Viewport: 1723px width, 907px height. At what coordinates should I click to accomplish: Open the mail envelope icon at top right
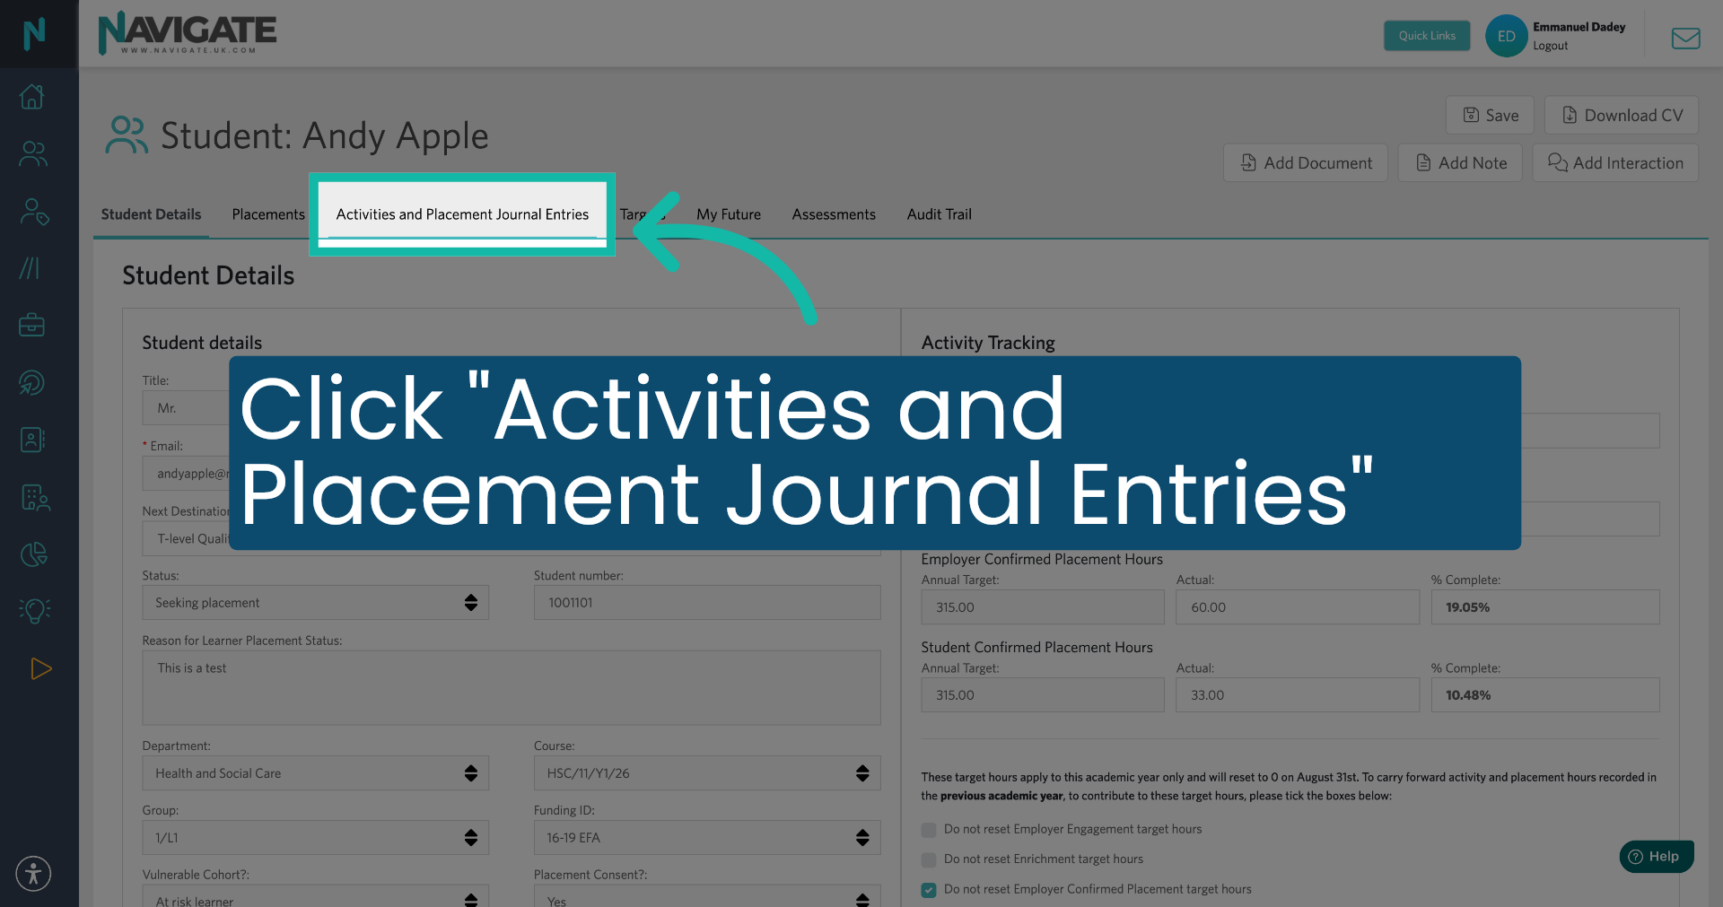[x=1685, y=38]
